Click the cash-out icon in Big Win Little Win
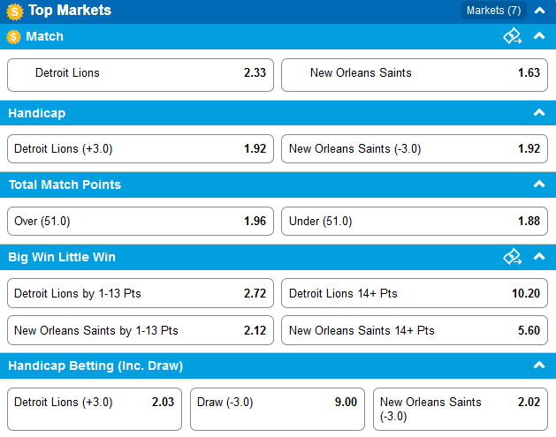This screenshot has height=437, width=556. [513, 256]
